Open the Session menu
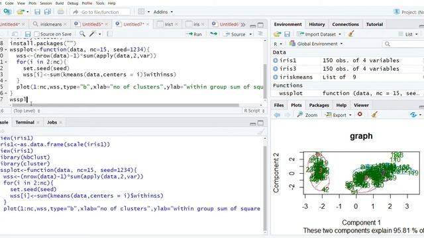Screen dimensions: 424x238 46,3
